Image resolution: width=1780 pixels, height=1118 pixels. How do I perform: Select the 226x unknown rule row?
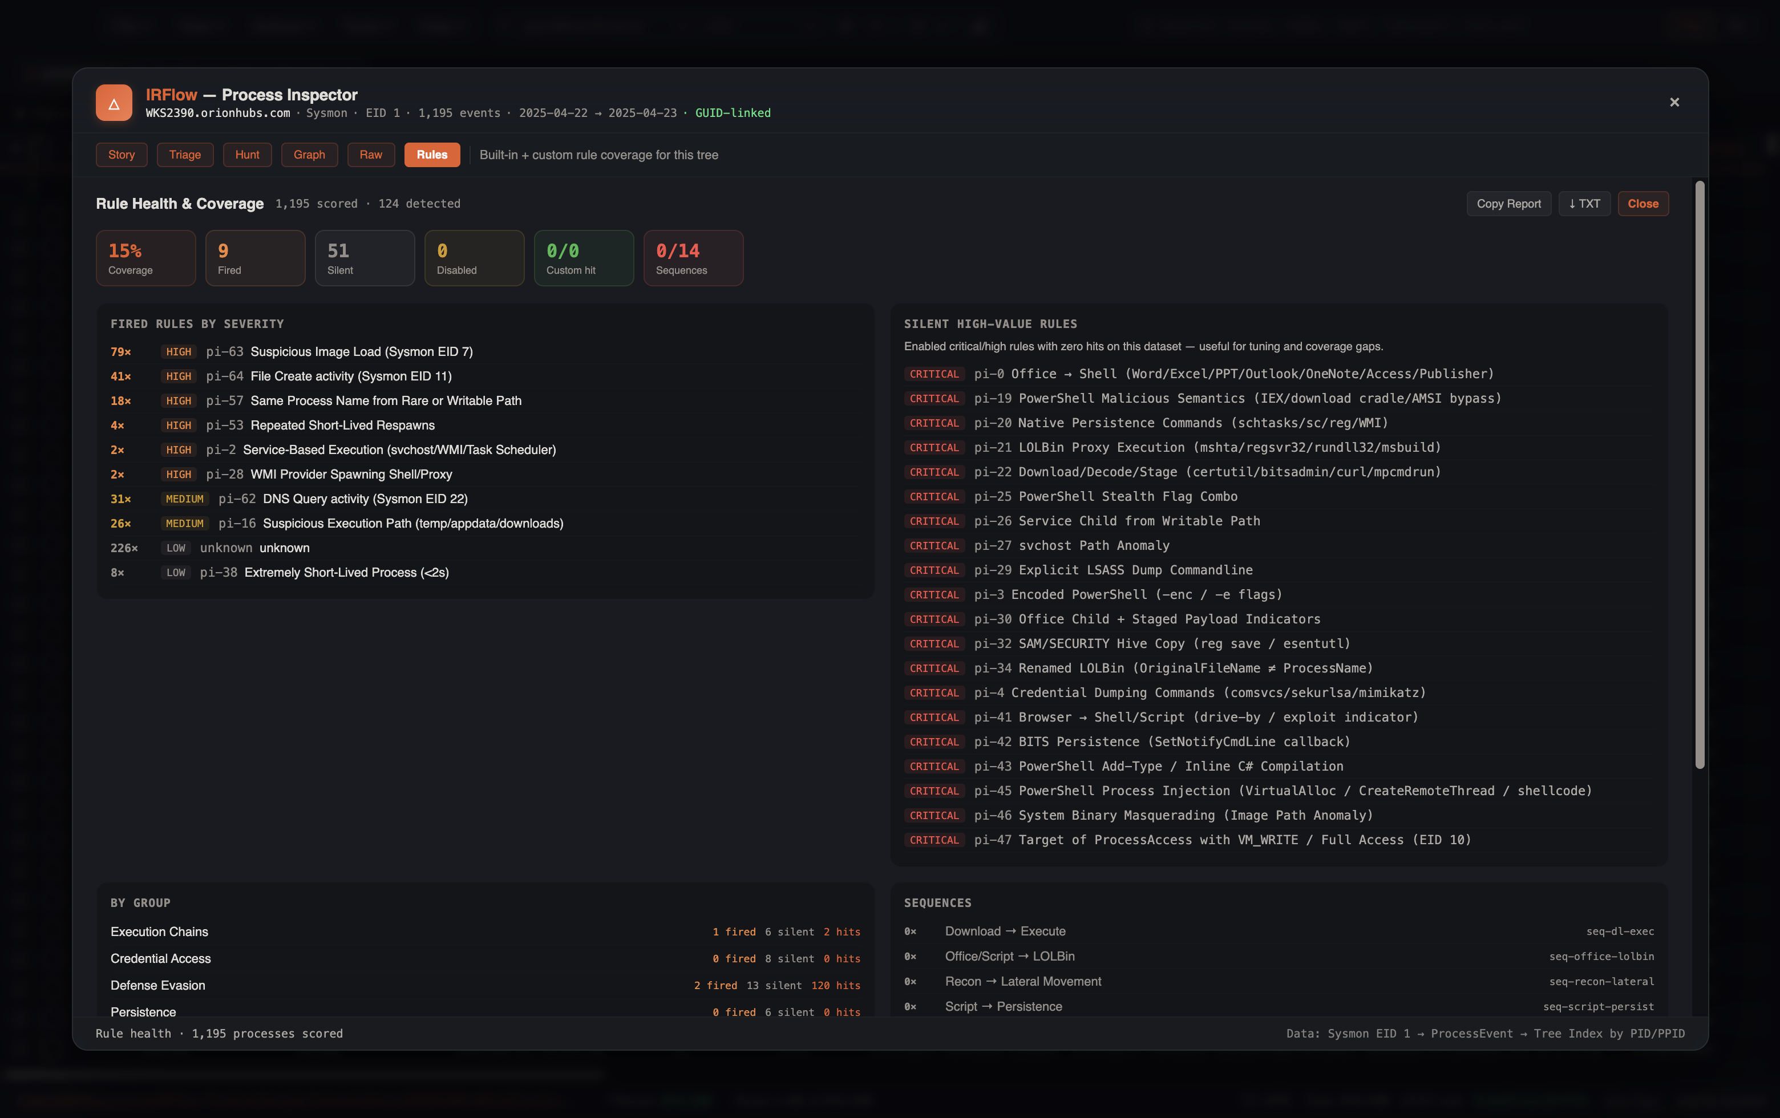(x=485, y=548)
